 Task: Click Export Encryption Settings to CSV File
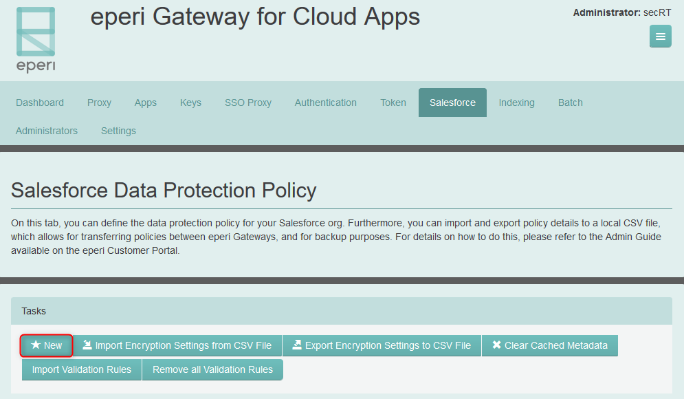tap(382, 345)
